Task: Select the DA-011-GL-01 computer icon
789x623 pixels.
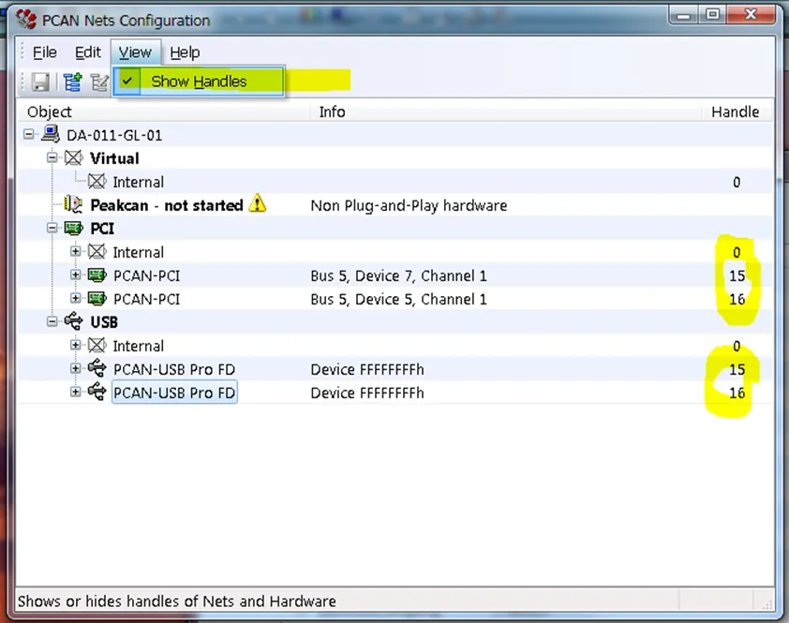Action: (51, 134)
